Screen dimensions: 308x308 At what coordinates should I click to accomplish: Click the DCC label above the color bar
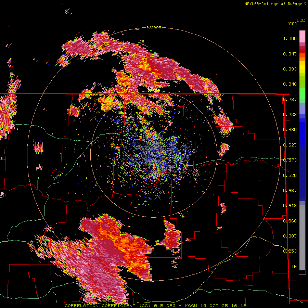pyautogui.click(x=301, y=21)
